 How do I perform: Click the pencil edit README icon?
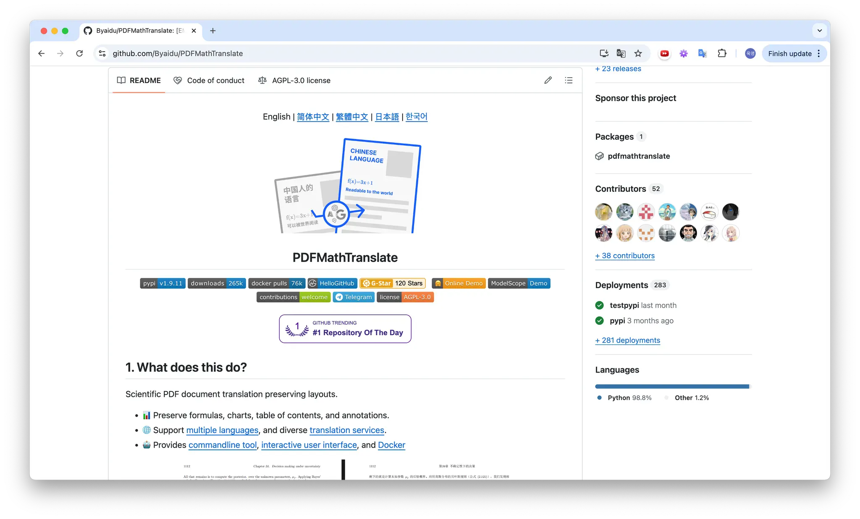(548, 80)
